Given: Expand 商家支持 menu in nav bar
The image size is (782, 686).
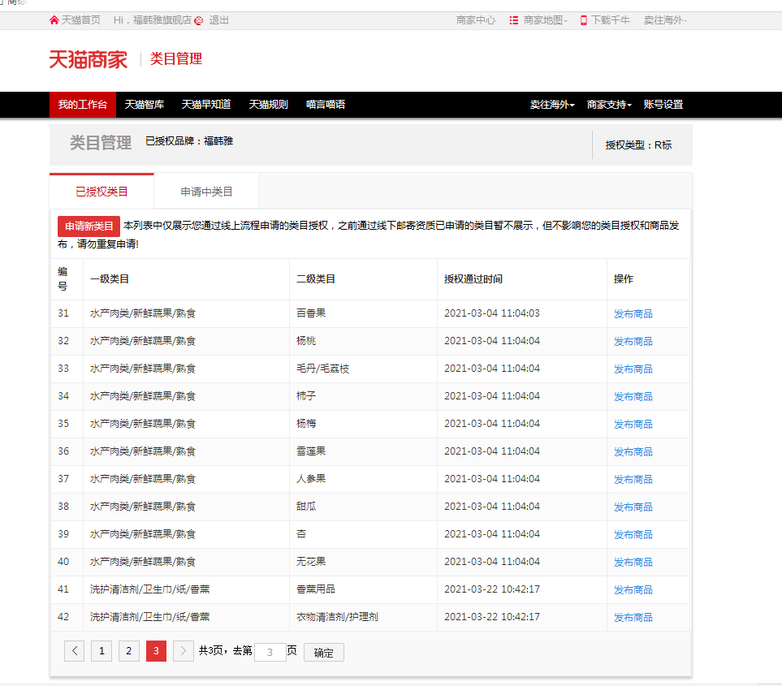Looking at the screenshot, I should click(608, 105).
